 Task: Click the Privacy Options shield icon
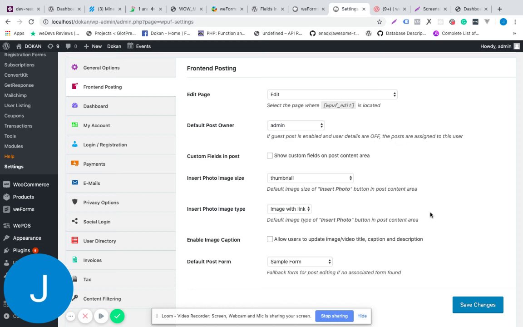75,202
